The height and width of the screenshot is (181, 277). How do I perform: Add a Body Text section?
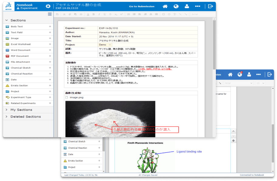(50, 27)
